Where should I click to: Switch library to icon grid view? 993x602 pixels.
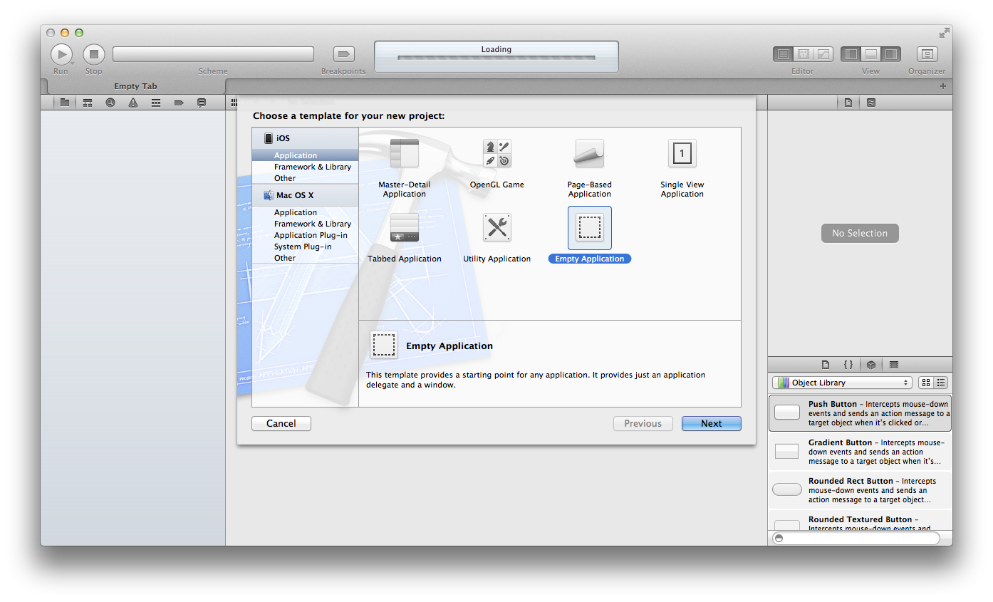926,383
